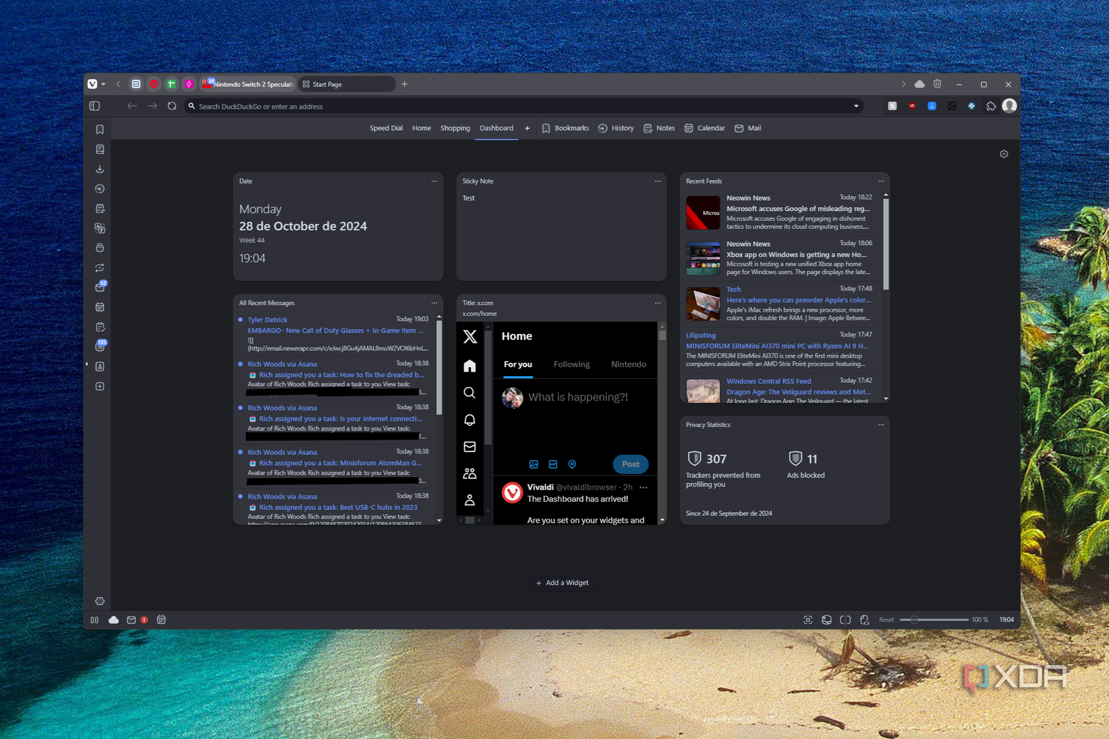This screenshot has width=1109, height=739.
Task: Open the Downloads panel in the sidebar
Action: pos(99,169)
